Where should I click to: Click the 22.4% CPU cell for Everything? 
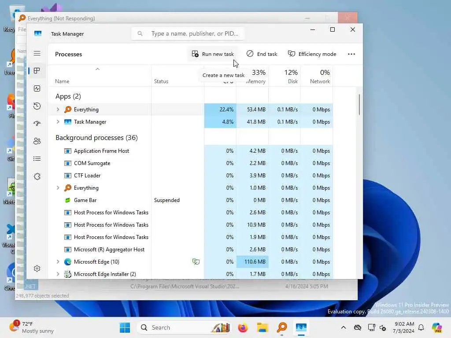pyautogui.click(x=220, y=110)
